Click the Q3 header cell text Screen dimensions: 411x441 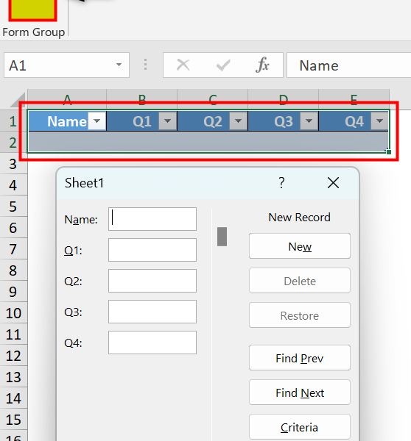tap(284, 122)
